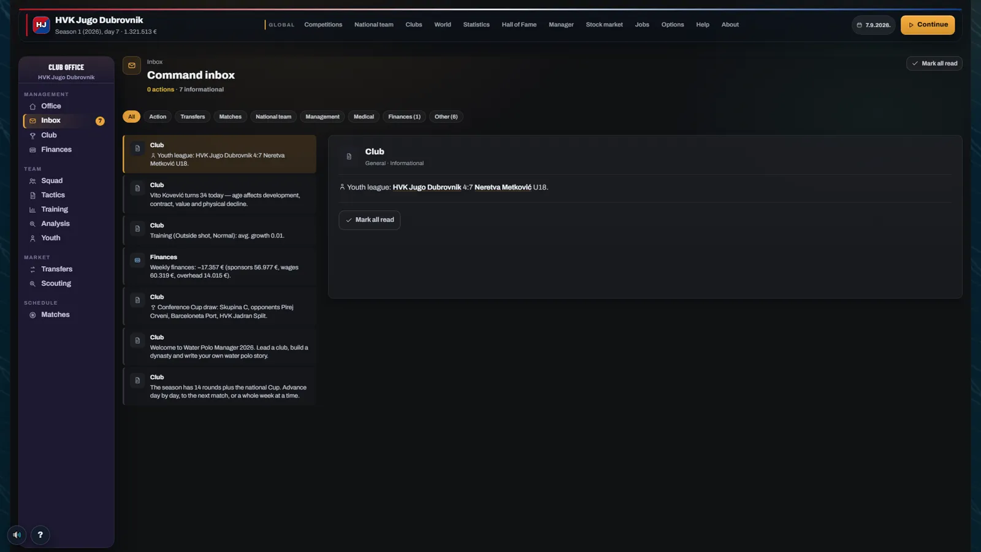Open the Competitions menu
981x552 pixels.
tap(323, 25)
